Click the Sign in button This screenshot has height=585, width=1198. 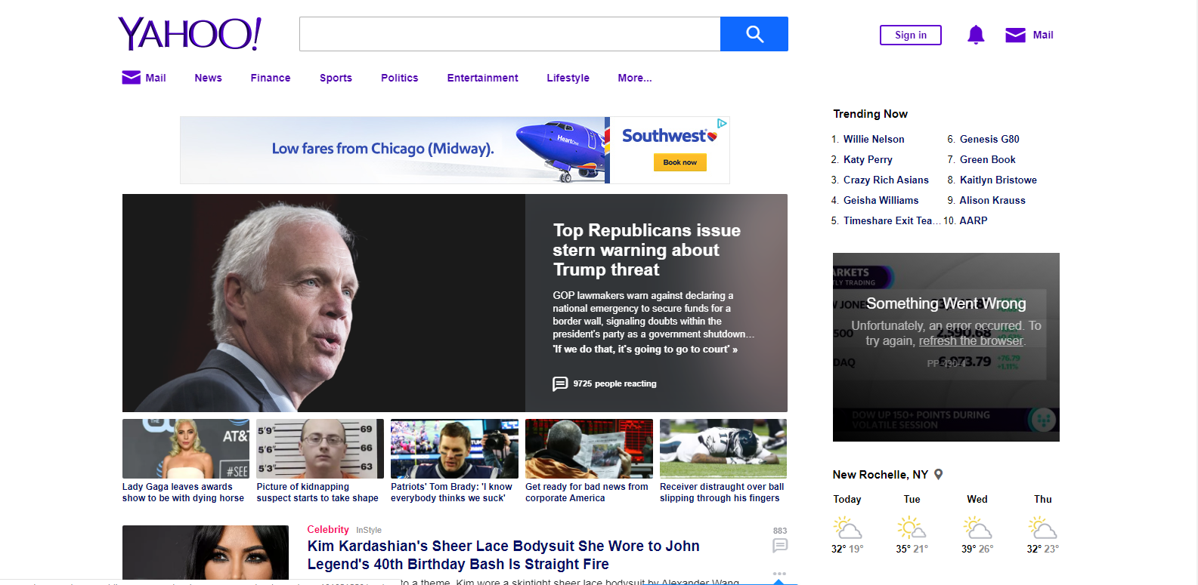(911, 35)
